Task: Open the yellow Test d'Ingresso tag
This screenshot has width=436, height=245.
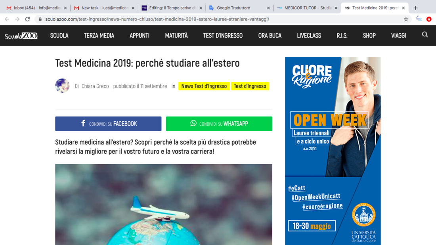Action: coord(250,86)
